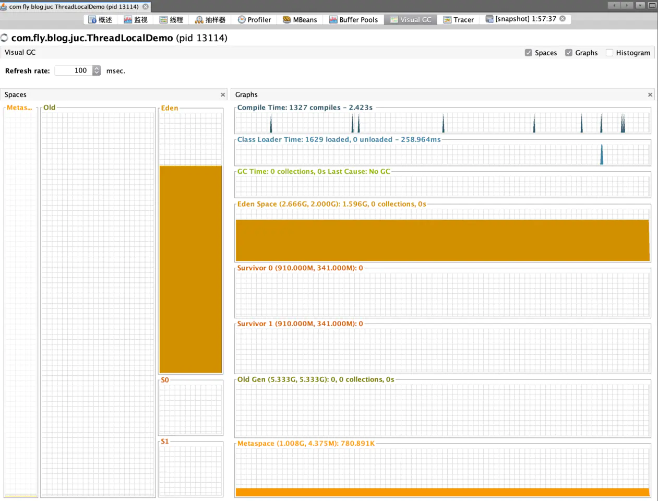The height and width of the screenshot is (501, 658).
Task: Open the snapshot 1:57:37 tab
Action: click(520, 19)
